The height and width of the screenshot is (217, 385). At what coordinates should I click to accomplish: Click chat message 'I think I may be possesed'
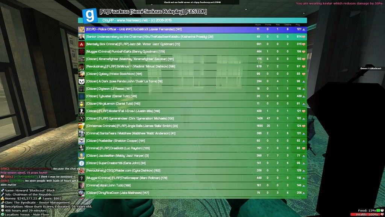57,177
